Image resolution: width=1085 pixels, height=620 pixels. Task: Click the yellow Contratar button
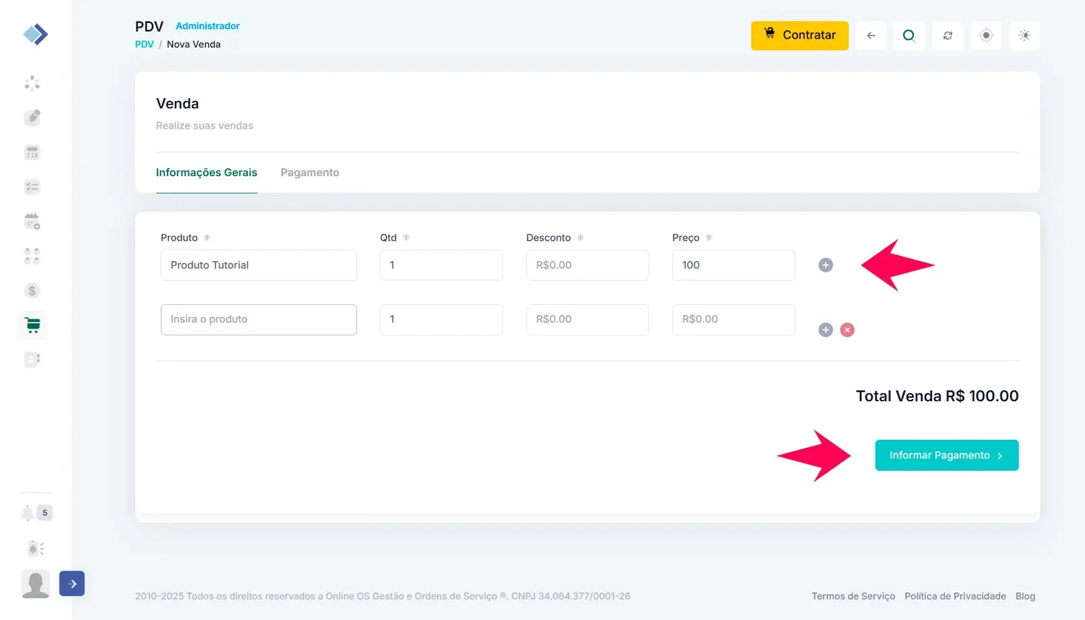800,35
